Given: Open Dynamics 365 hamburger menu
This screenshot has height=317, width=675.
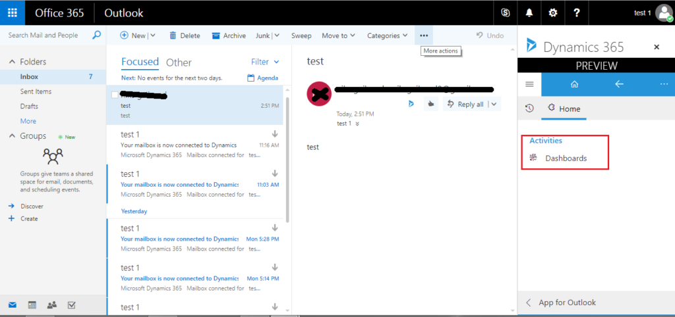Looking at the screenshot, I should [529, 84].
